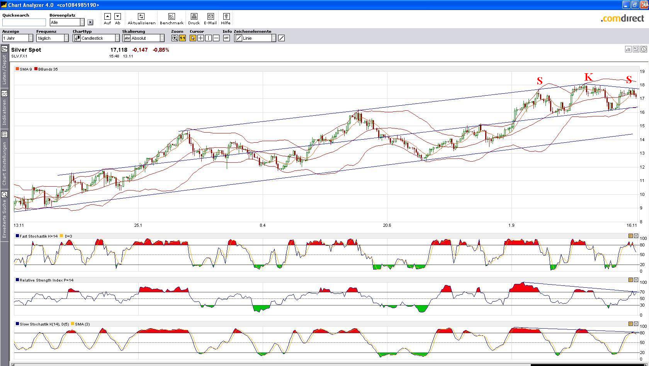649x366 pixels.
Task: Enable the arrow pointer cursor mode
Action: click(x=193, y=38)
